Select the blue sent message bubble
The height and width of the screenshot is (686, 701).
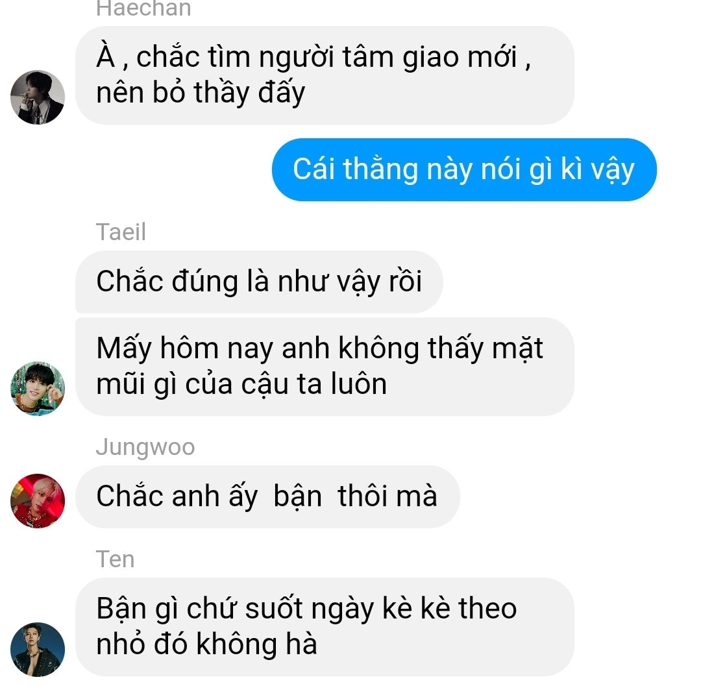click(464, 170)
